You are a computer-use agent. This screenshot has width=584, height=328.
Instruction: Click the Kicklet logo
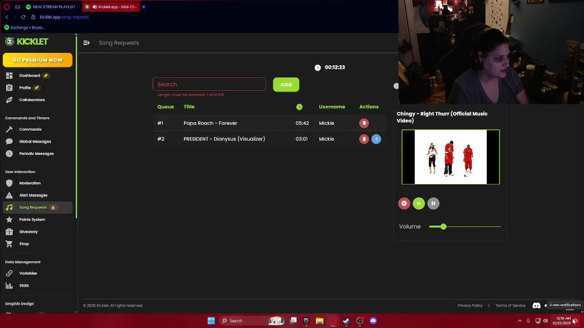point(26,41)
